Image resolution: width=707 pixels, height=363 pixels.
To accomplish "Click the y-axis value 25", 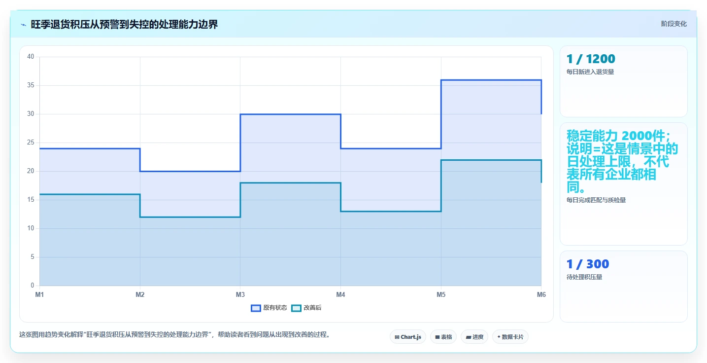I will (31, 143).
